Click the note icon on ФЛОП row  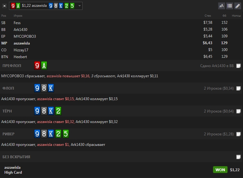pos(238,89)
